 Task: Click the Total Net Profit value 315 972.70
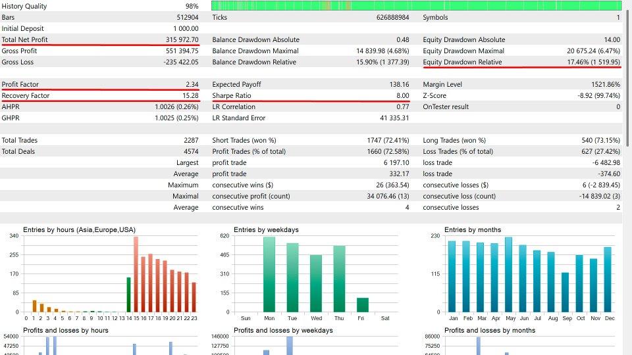[x=182, y=39]
